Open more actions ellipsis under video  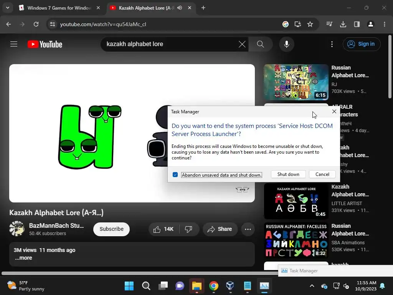click(x=248, y=229)
